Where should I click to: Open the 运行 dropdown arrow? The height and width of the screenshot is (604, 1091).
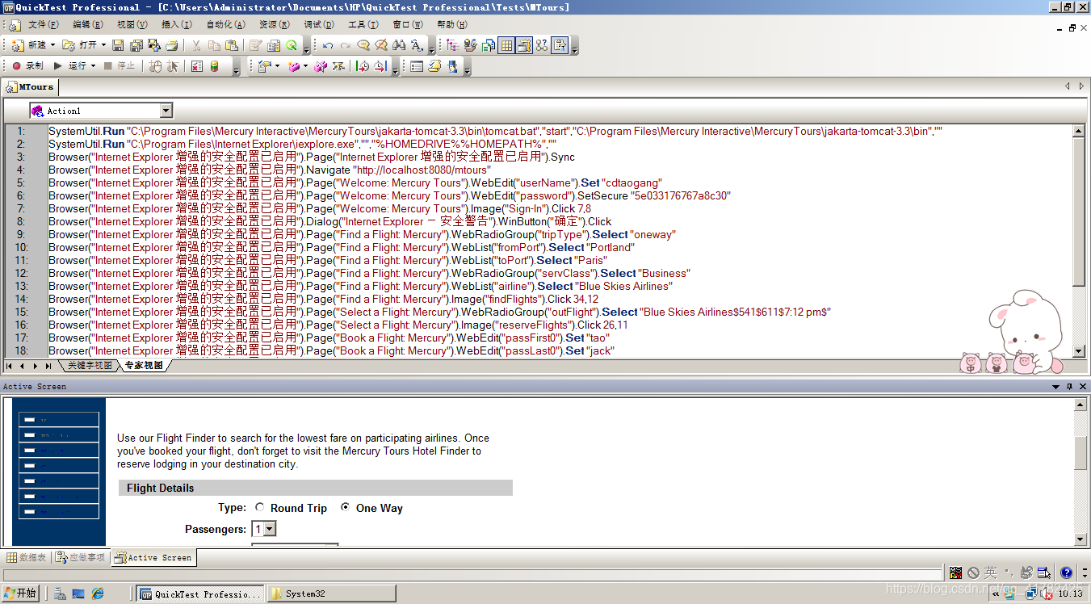coord(93,66)
